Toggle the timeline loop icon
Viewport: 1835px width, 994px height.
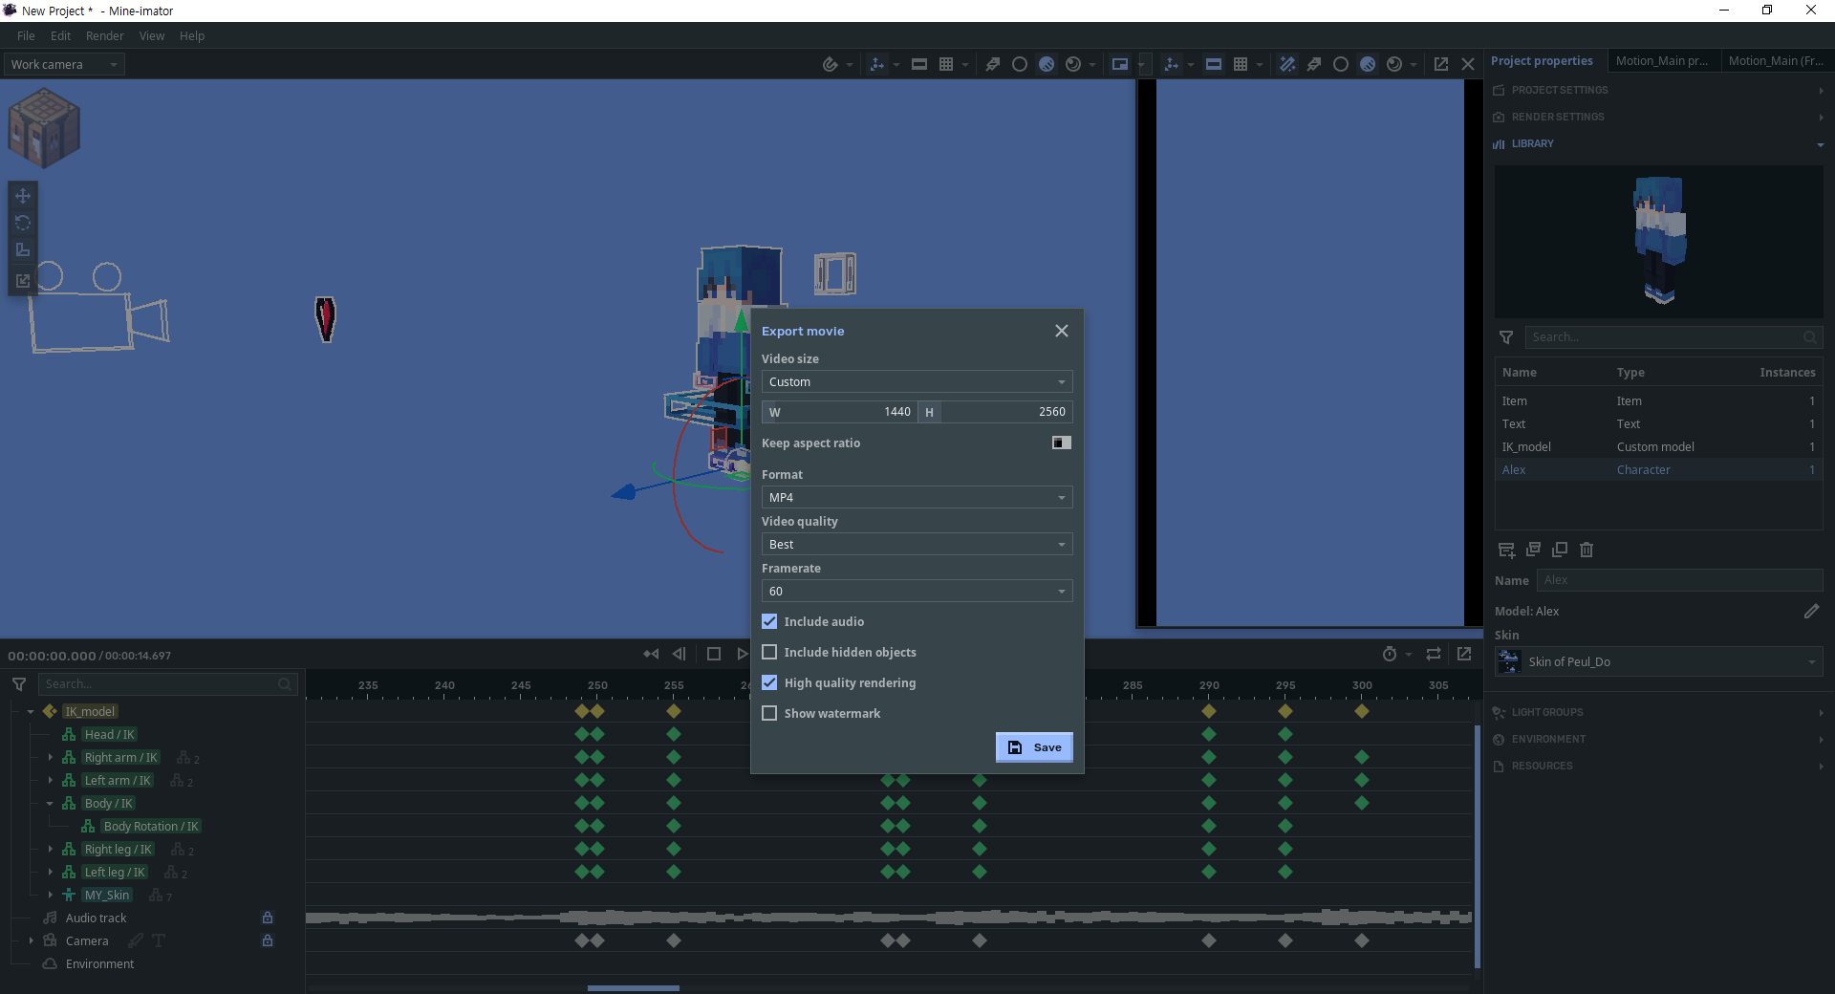coord(1434,654)
